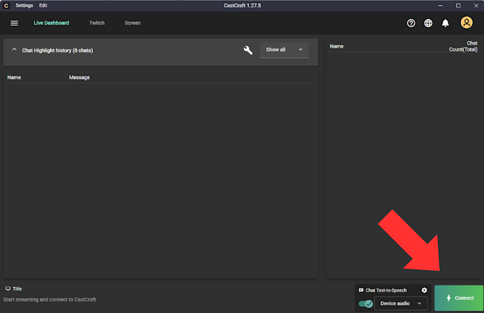Click the help question mark icon

[x=411, y=23]
